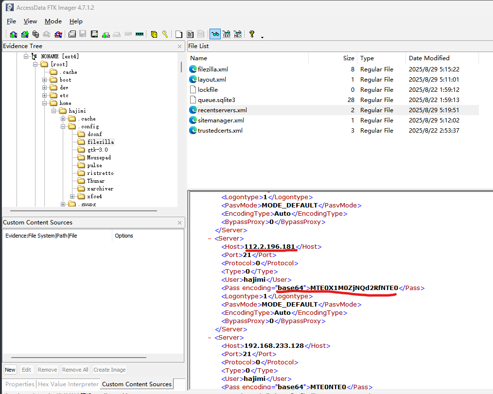Select automatic preview mode glasses icon
Image resolution: width=493 pixels, height=394 pixels.
coord(215,34)
